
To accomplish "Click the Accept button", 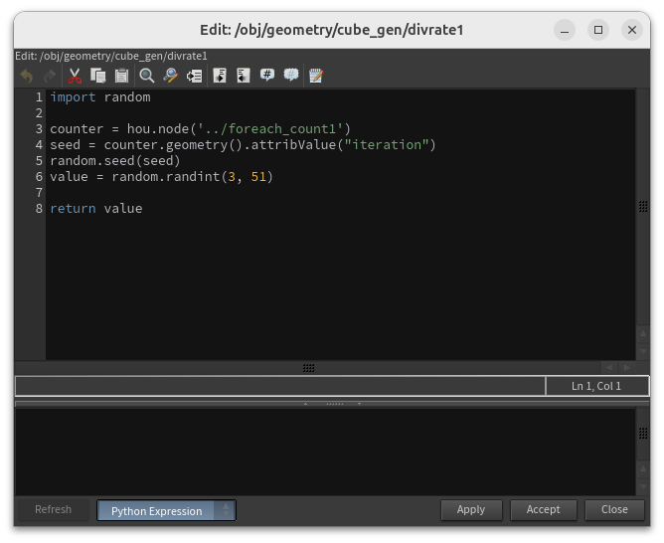I will point(544,509).
